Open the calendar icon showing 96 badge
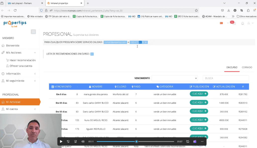 234,24
